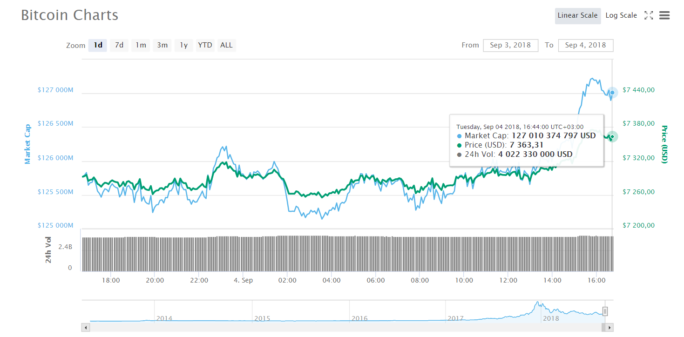Click the $7 320,00 price axis label
The height and width of the screenshot is (337, 684).
tap(639, 158)
